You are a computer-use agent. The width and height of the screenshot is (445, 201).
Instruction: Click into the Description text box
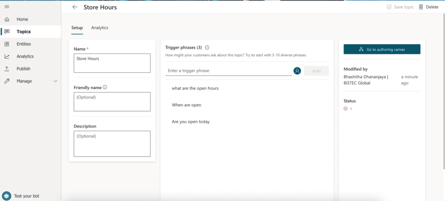pos(112,144)
